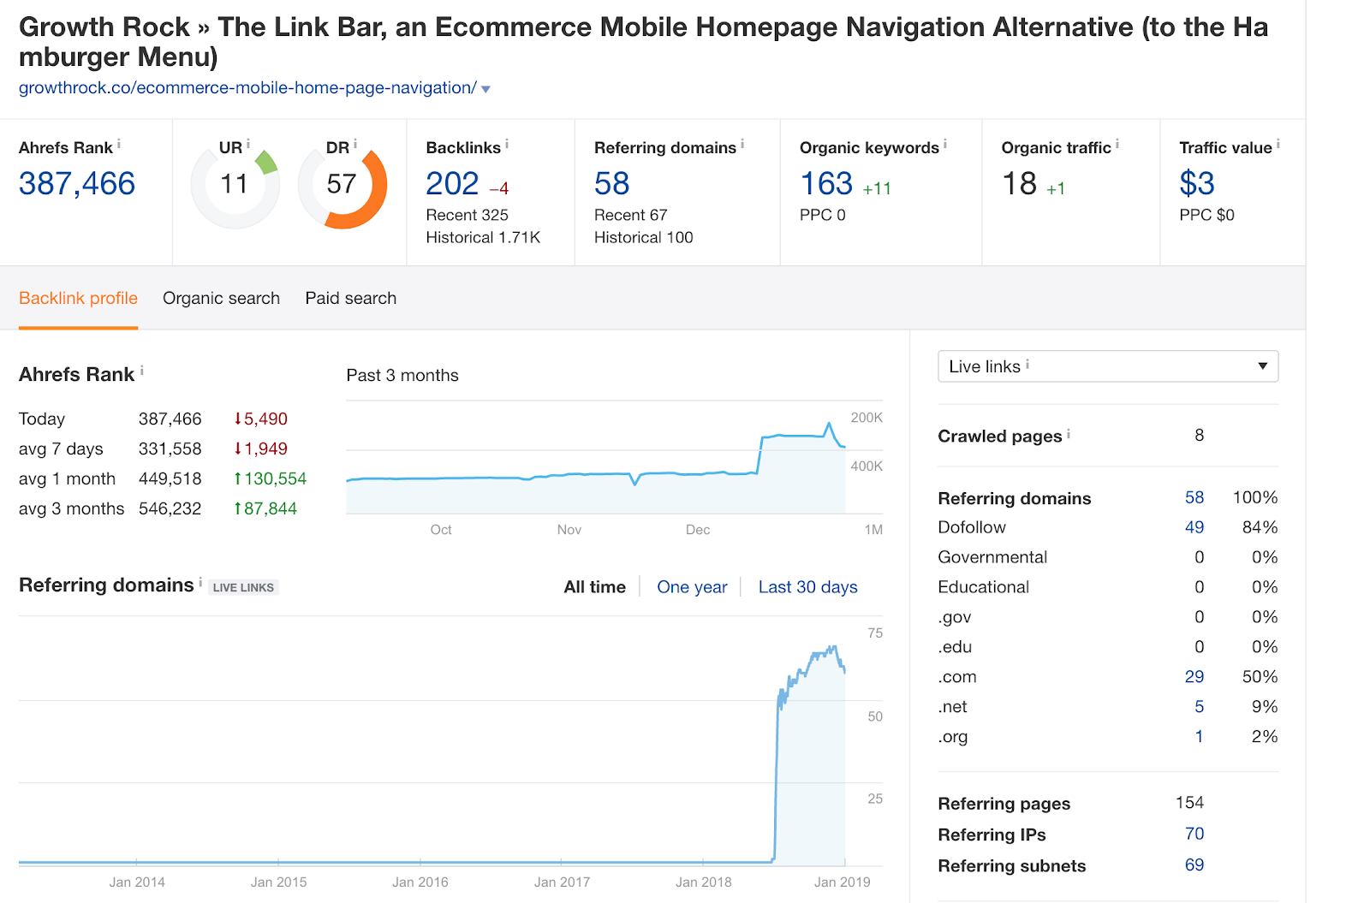Switch to the Paid search tab
1370x903 pixels.
coord(351,299)
